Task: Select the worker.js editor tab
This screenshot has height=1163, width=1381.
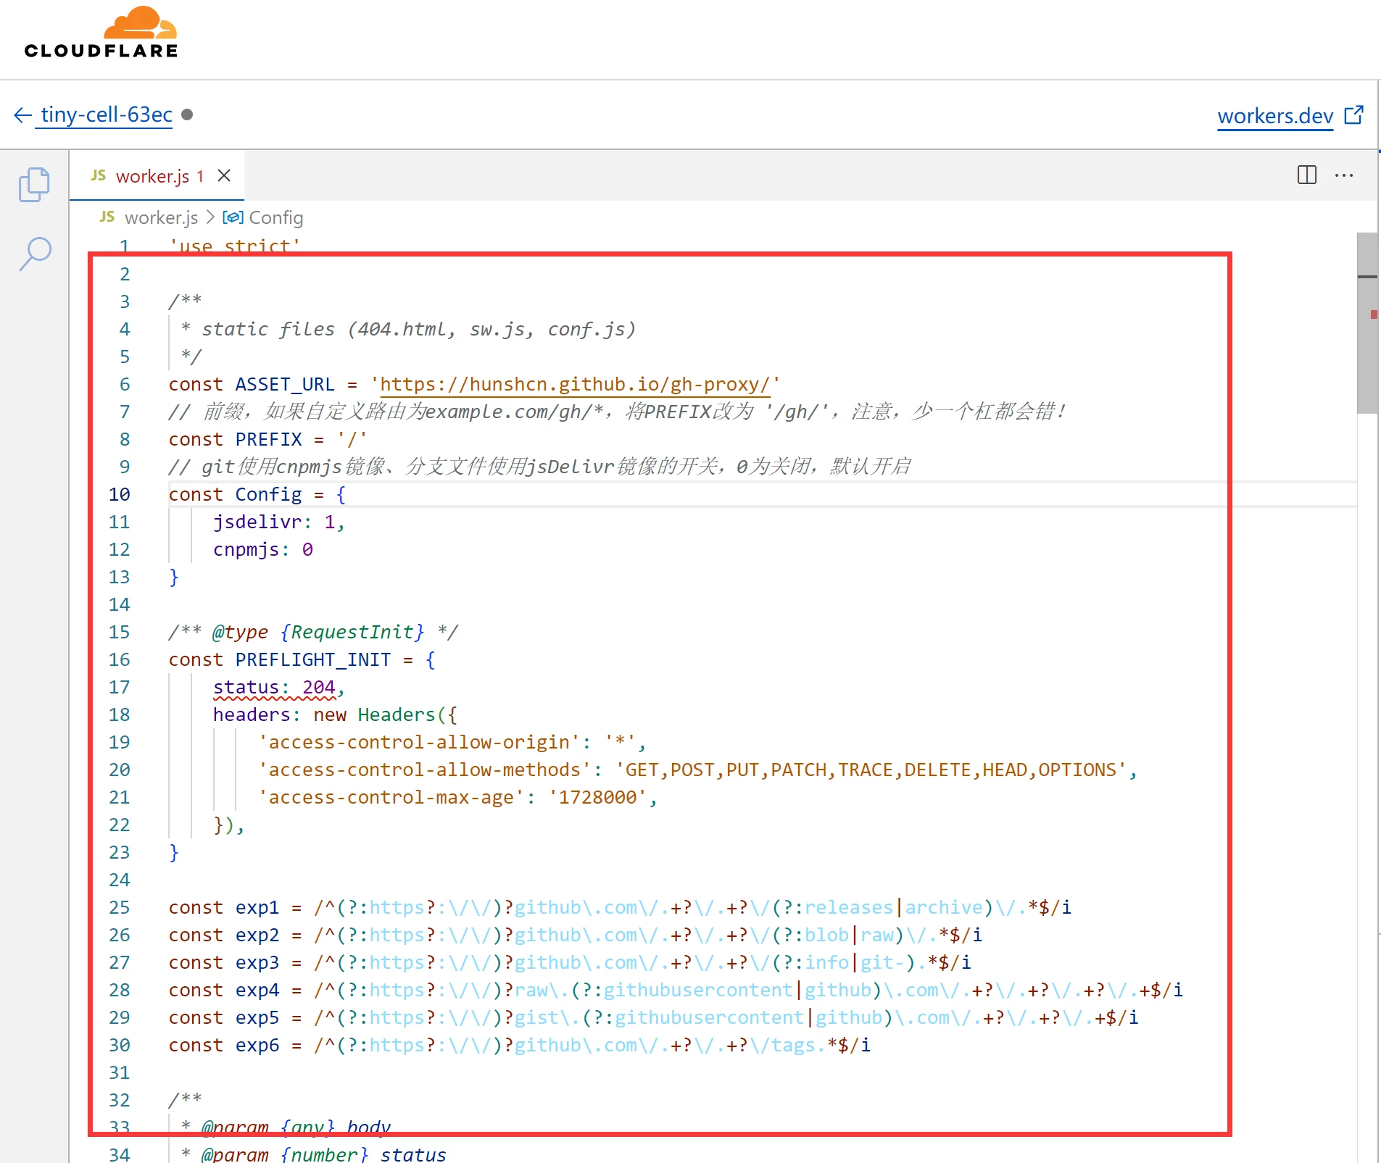Action: 157,176
